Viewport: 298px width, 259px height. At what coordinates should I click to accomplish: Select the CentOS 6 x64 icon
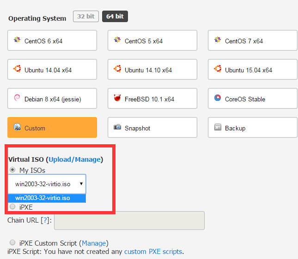point(17,41)
